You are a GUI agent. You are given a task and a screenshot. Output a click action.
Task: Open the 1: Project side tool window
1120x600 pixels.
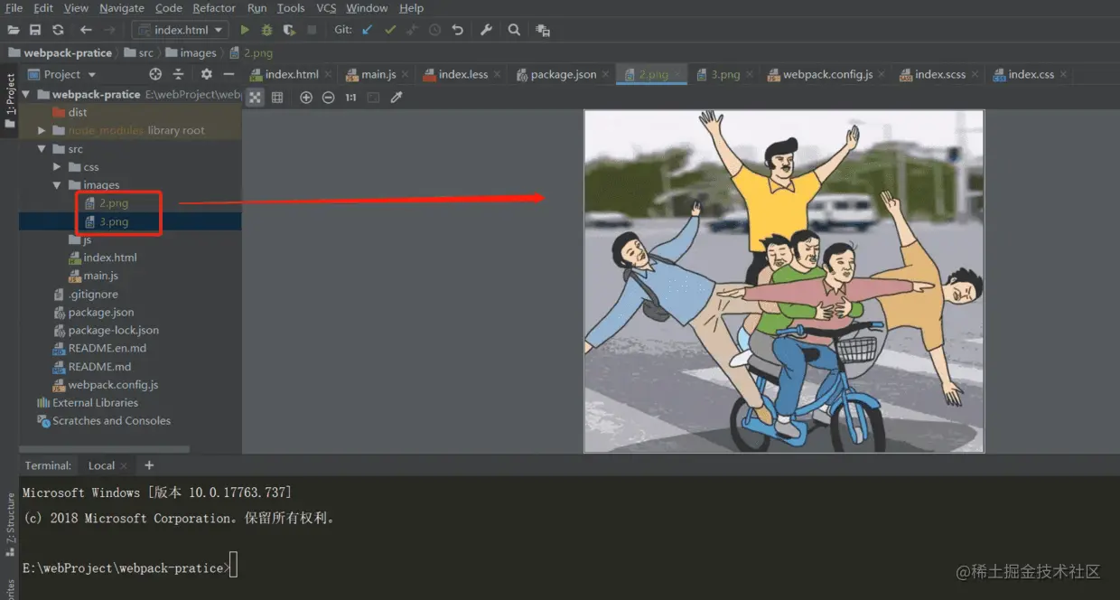pyautogui.click(x=10, y=99)
